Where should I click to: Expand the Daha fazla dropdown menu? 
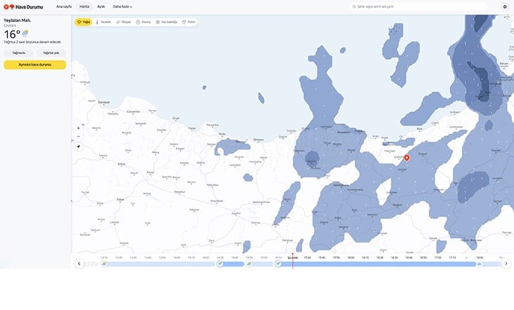tap(123, 6)
